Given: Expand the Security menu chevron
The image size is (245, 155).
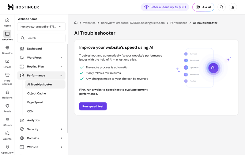Looking at the screenshot, I should tap(62, 129).
